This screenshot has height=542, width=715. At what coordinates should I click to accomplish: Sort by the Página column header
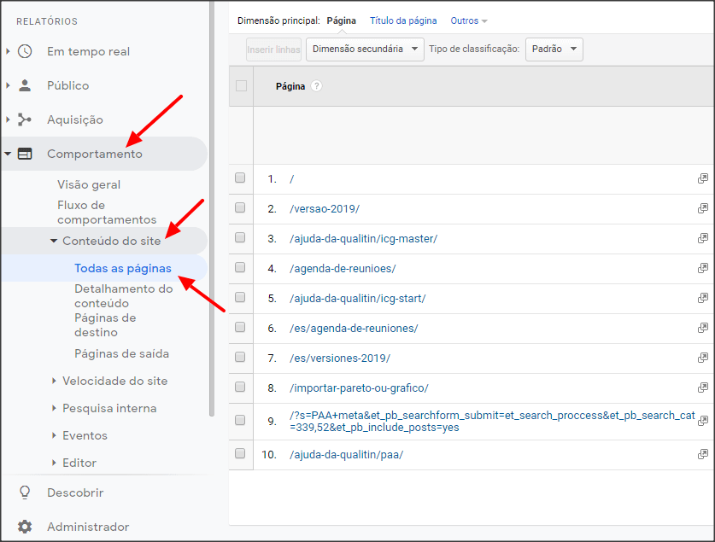[x=290, y=86]
